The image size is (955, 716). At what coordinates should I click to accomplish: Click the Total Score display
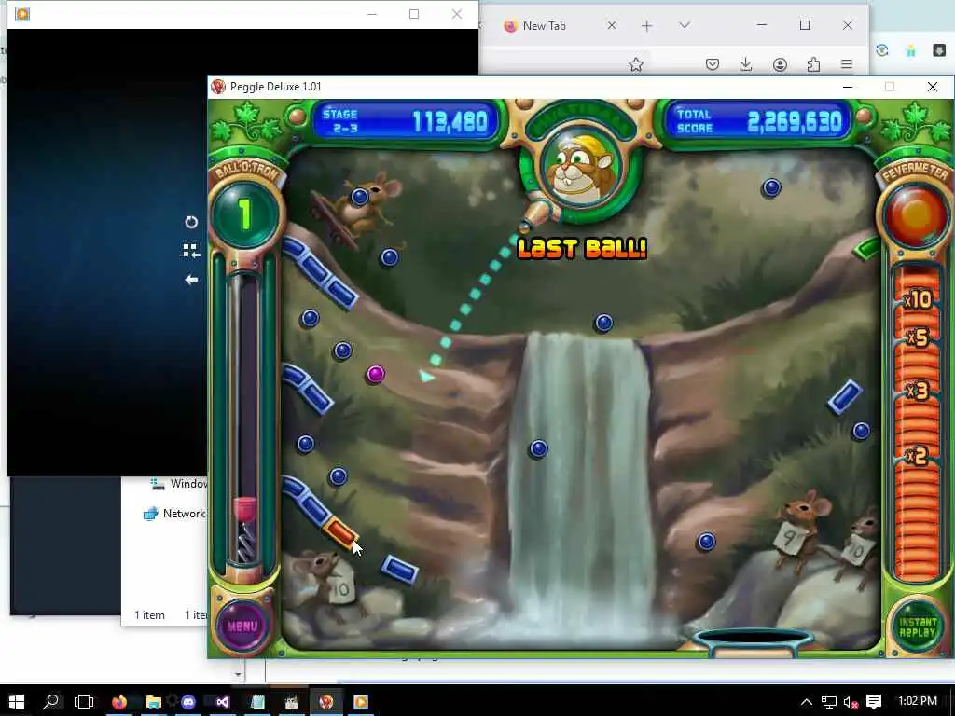tap(759, 120)
